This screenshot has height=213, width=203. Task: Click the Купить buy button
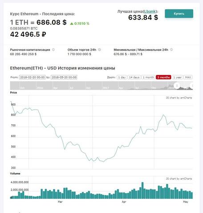[179, 14]
